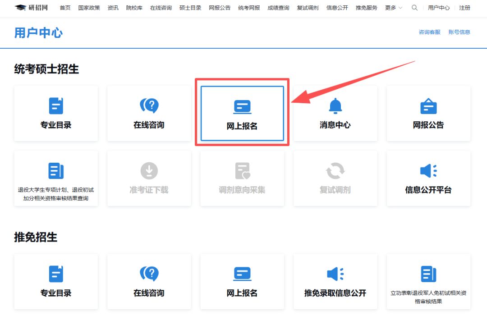This screenshot has height=325, width=487.
Task: Open 复试调剂 in top navigation
Action: pyautogui.click(x=308, y=8)
